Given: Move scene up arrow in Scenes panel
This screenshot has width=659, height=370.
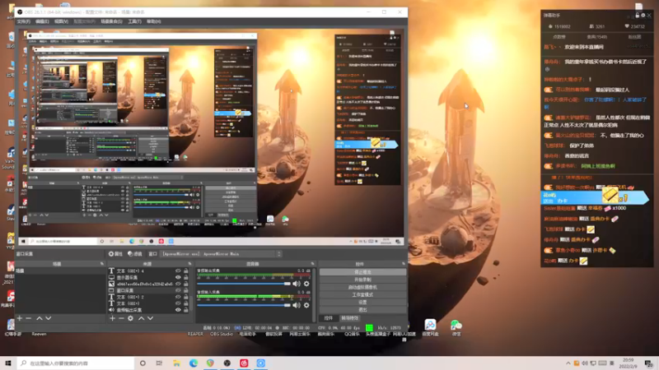Looking at the screenshot, I should pyautogui.click(x=39, y=318).
